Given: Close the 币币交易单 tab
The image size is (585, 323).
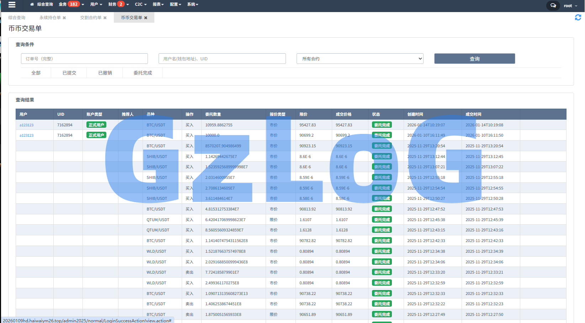Looking at the screenshot, I should point(146,18).
